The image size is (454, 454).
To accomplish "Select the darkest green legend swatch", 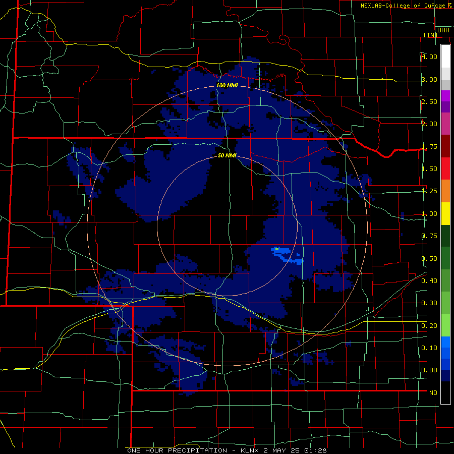I will (445, 236).
